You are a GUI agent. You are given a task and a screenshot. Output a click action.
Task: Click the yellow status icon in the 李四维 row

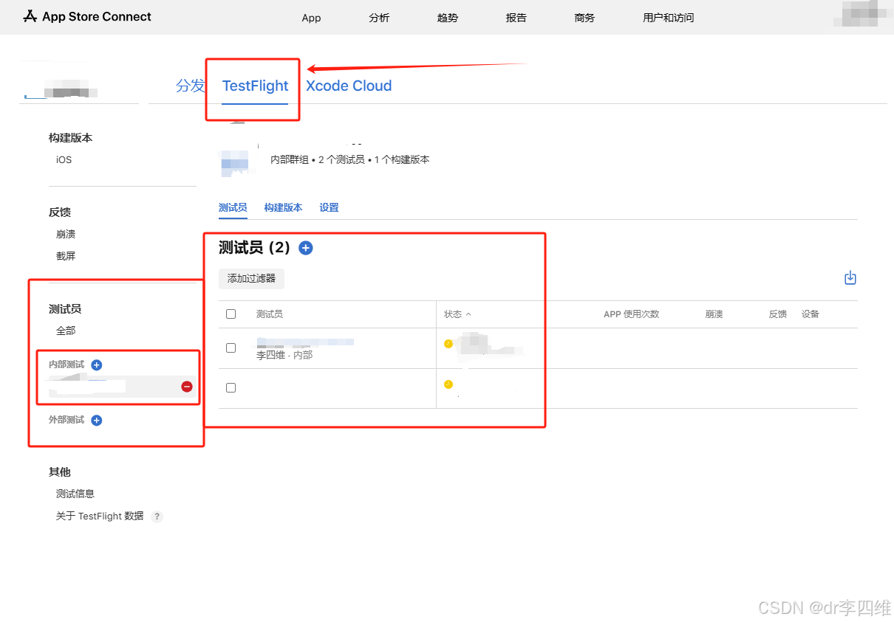448,344
